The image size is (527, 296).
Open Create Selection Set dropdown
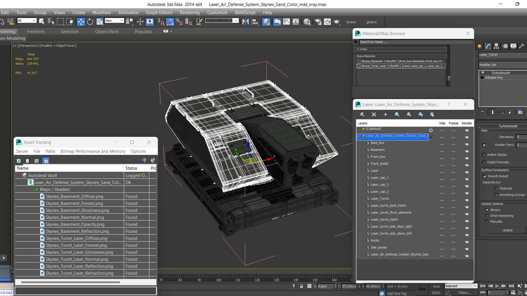point(222,21)
